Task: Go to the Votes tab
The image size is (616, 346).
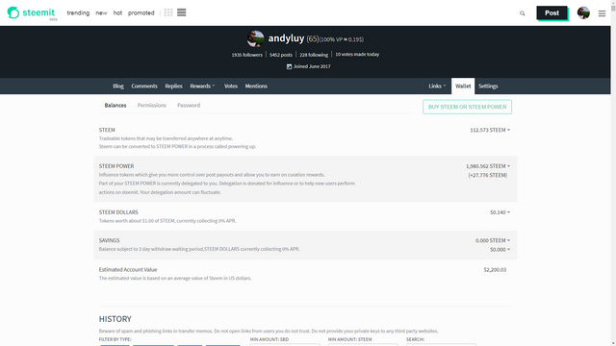Action: (231, 86)
